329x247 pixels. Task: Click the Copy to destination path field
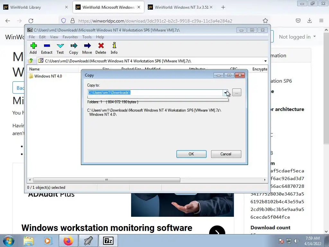point(155,93)
